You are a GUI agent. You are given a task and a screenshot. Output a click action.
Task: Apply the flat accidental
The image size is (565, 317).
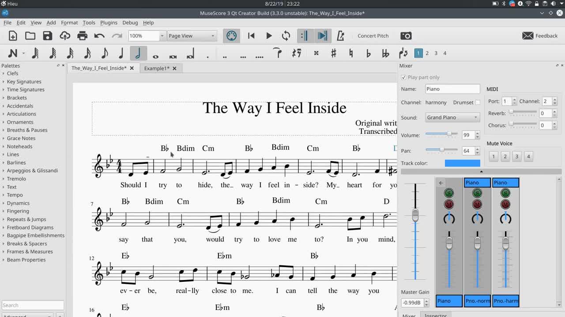[x=369, y=53]
